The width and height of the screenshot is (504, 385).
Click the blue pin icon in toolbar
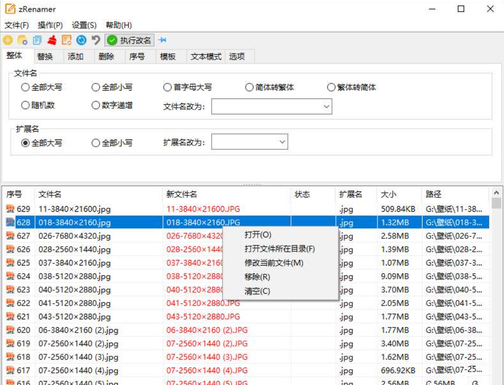pos(162,40)
